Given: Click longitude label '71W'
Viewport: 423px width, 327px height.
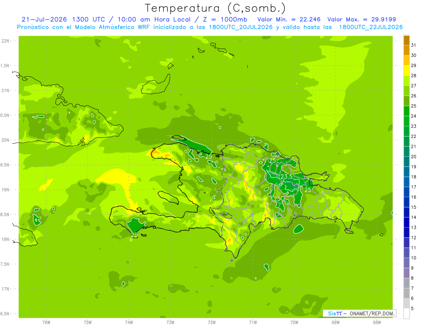Looking at the screenshot, I should (253, 322).
